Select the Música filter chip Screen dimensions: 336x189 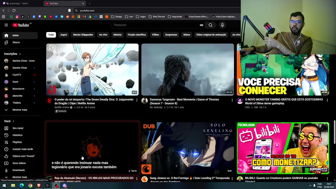[x=117, y=35]
